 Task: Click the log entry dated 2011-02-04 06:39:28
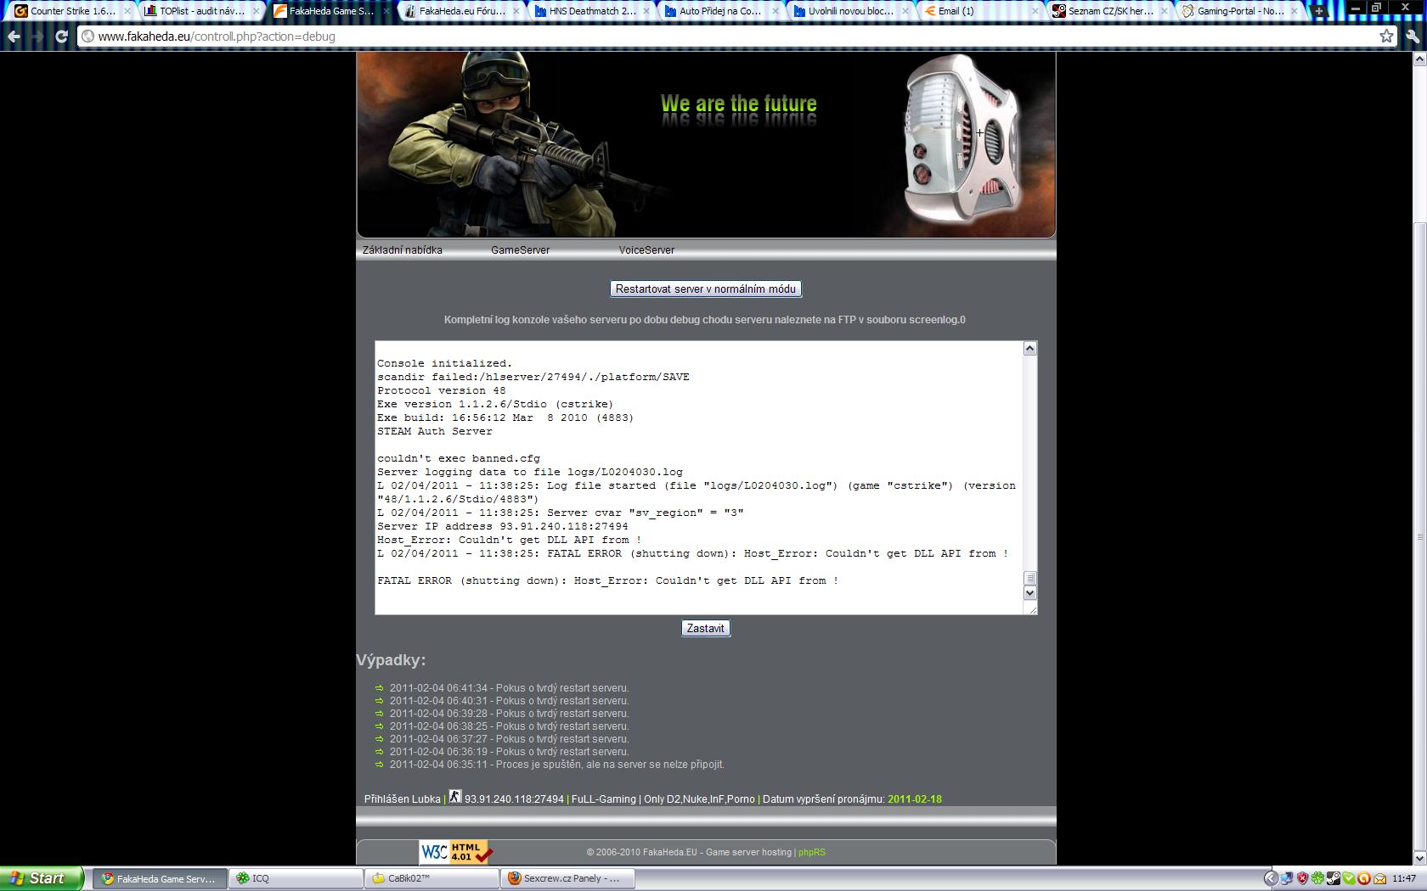click(x=509, y=714)
